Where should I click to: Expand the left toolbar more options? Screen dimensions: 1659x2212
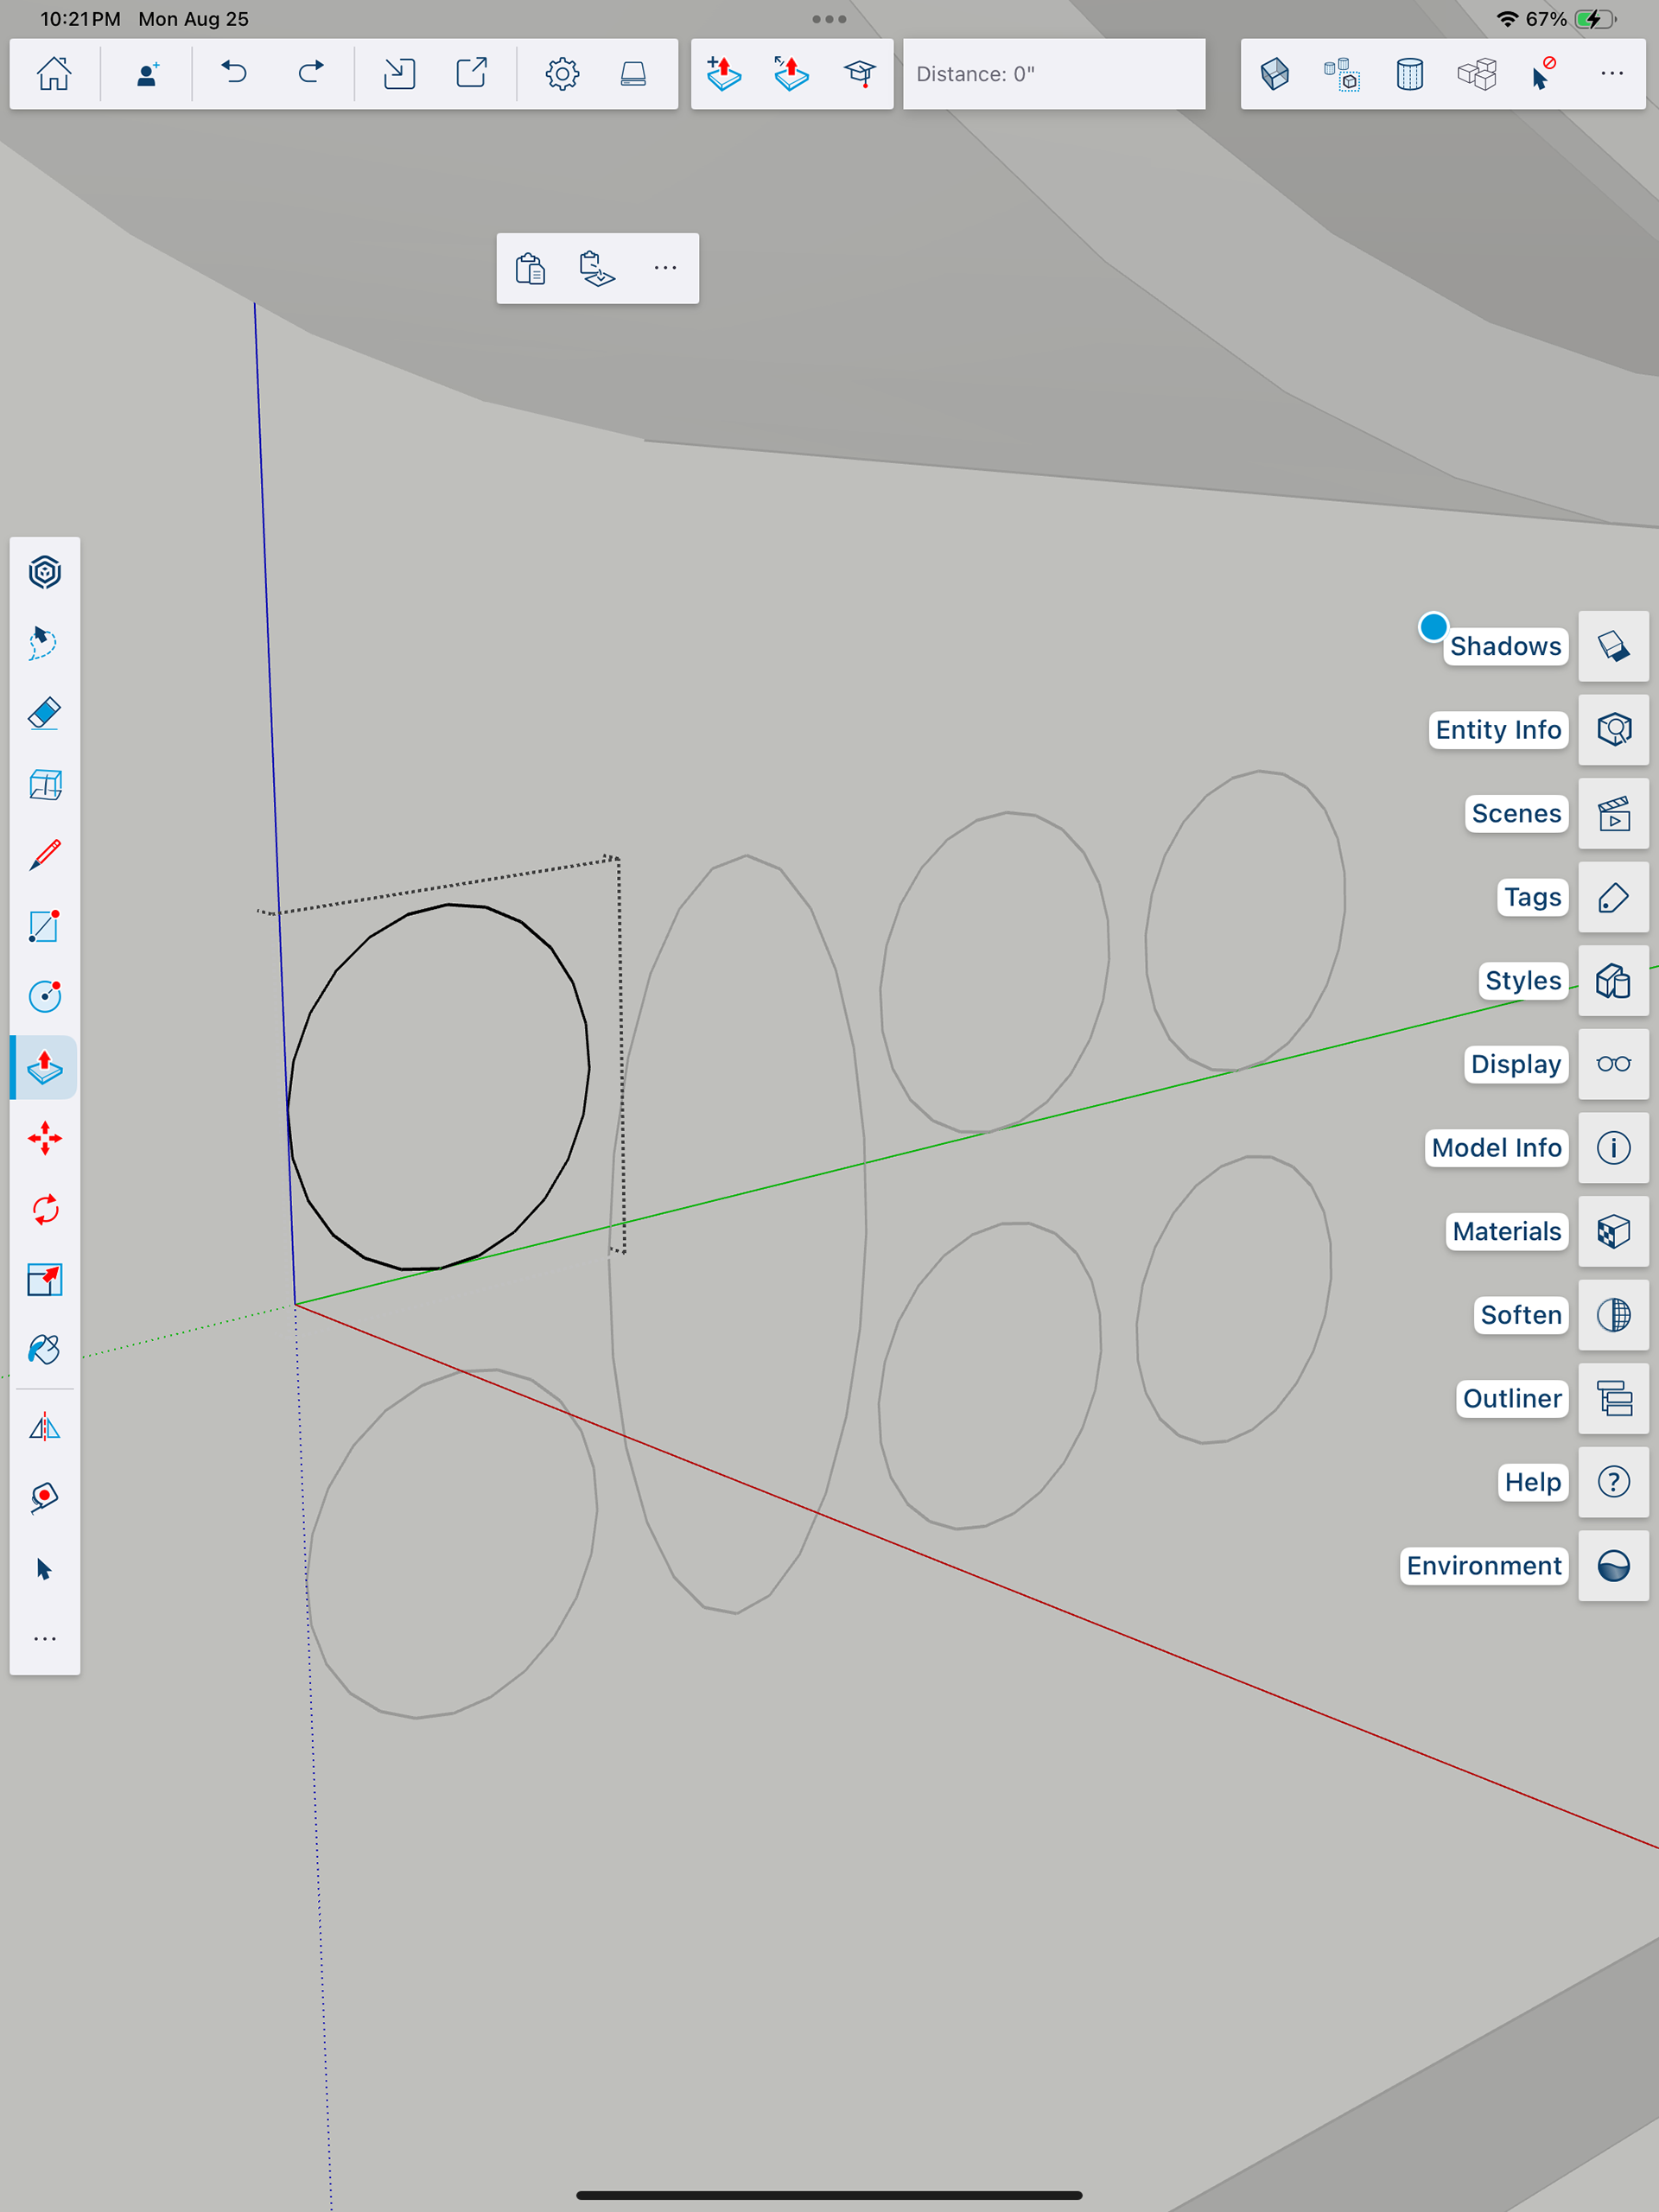tap(45, 1639)
